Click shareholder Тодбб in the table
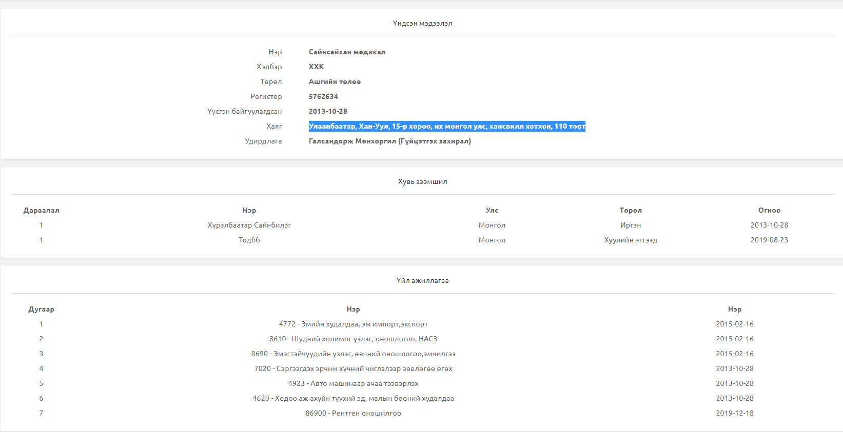Screen dimensions: 843x432 click(249, 240)
